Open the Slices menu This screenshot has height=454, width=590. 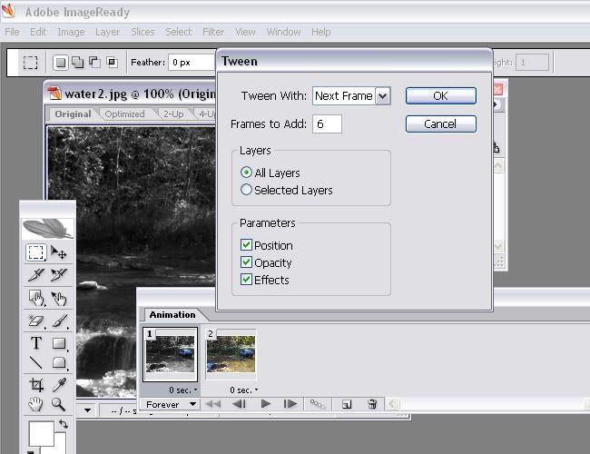pos(143,32)
